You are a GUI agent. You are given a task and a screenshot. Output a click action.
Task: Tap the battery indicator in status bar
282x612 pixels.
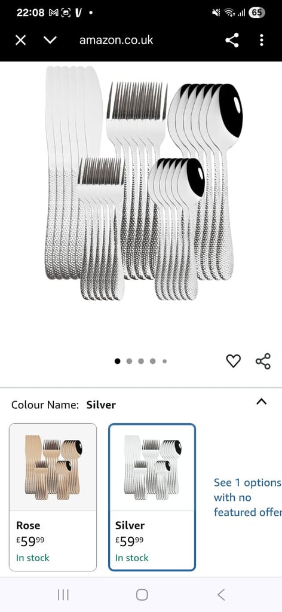257,13
